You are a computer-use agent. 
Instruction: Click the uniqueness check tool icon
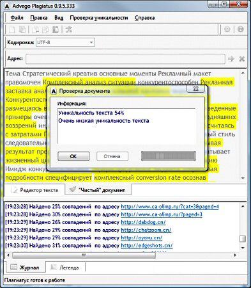point(69,29)
